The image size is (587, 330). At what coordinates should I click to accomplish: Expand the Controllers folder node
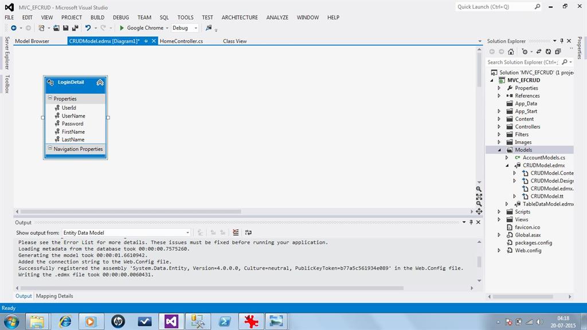click(x=499, y=127)
